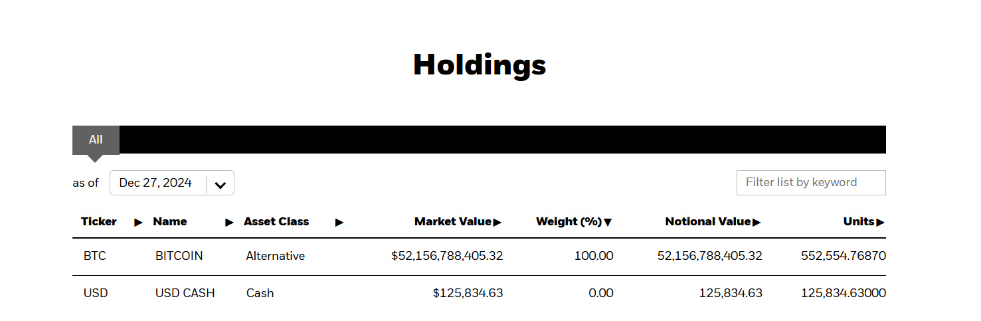
Task: Click the sort arrow beside Ticker
Action: point(138,223)
